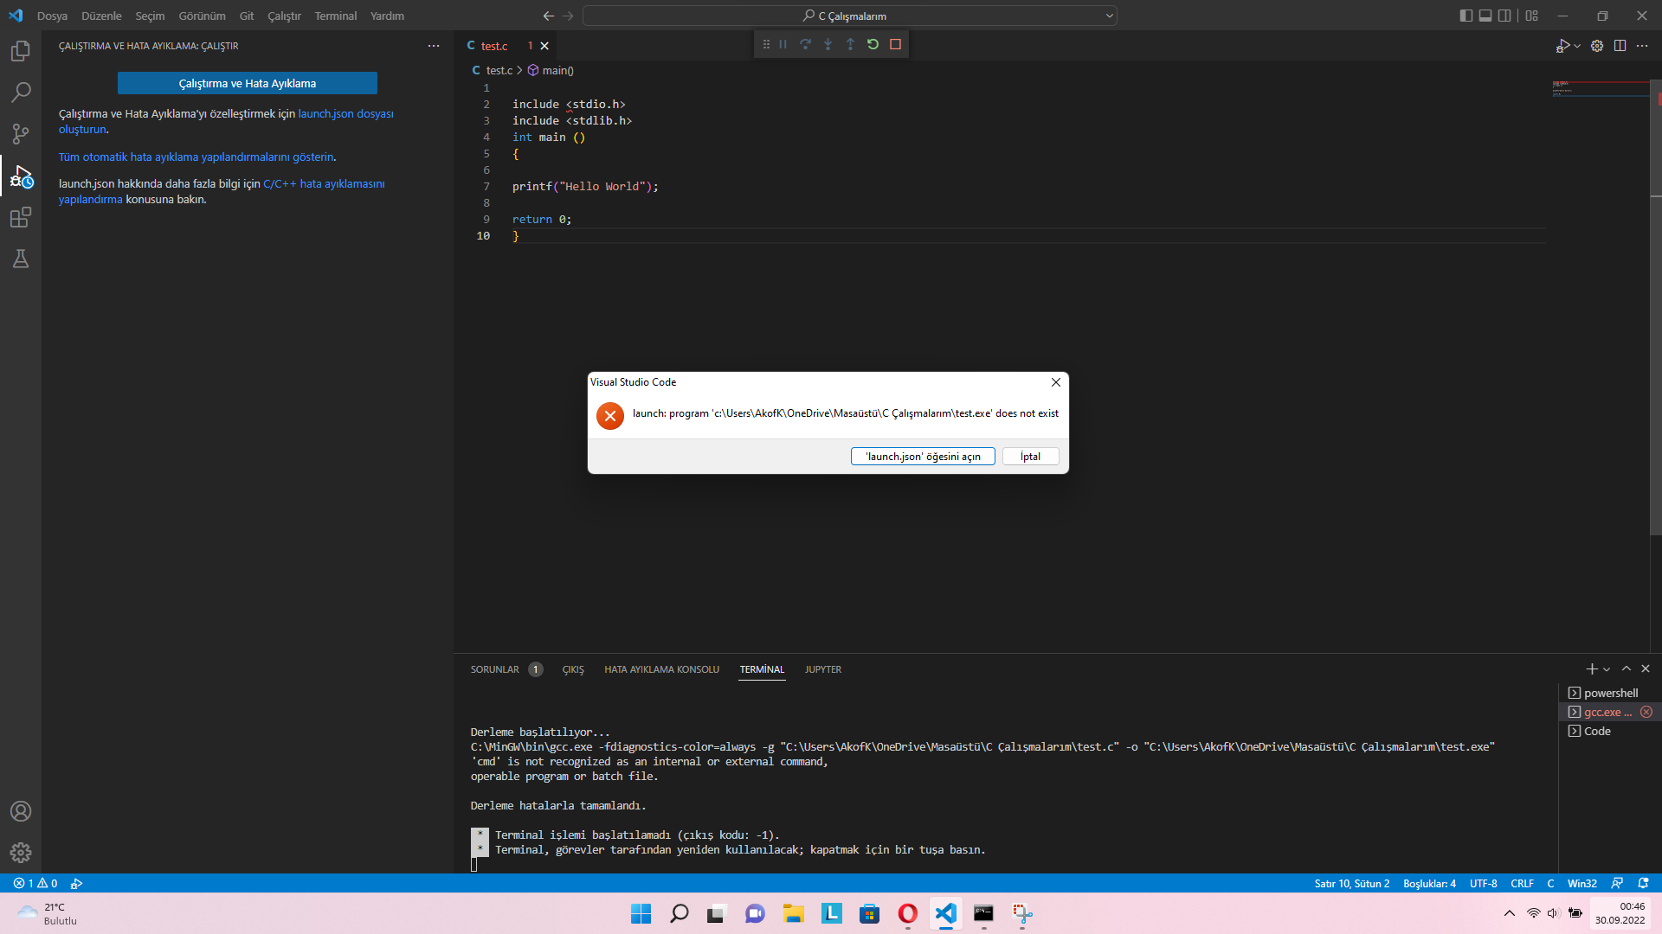Expand the new terminal dropdown arrow
Viewport: 1662px width, 934px height.
(1607, 669)
